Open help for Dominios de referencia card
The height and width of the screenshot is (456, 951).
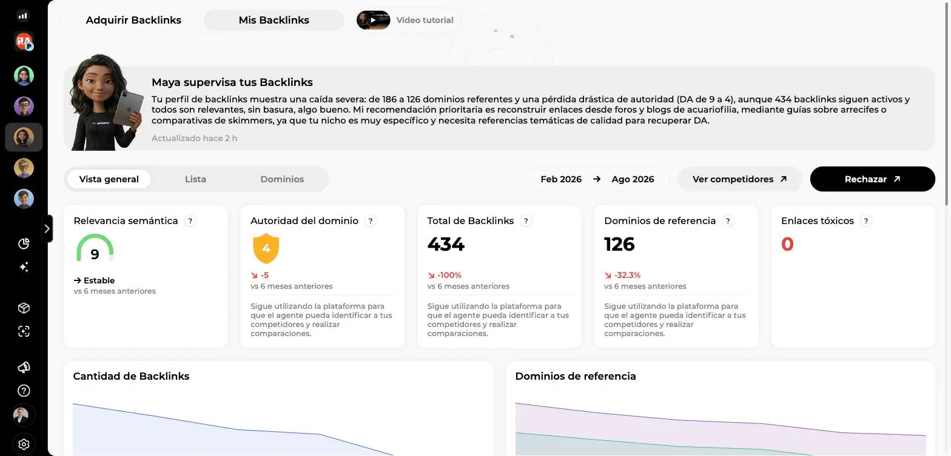[728, 221]
